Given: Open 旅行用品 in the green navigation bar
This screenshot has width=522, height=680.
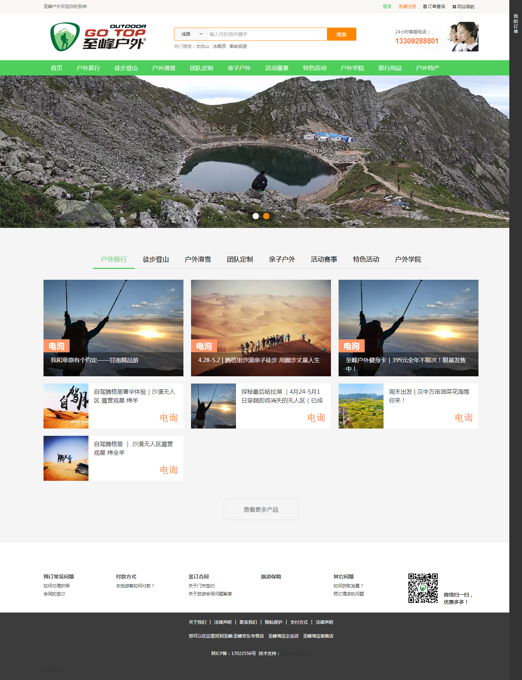Looking at the screenshot, I should (390, 68).
